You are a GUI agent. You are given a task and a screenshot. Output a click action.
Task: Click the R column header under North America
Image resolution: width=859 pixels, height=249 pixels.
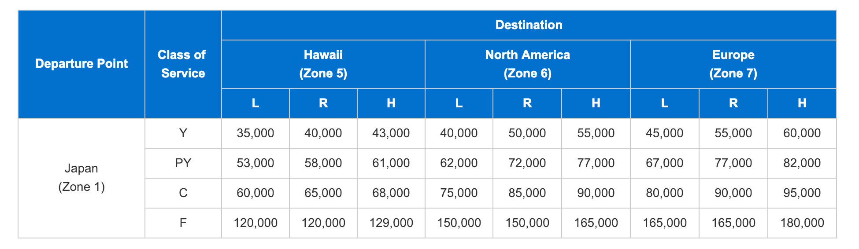(x=527, y=103)
